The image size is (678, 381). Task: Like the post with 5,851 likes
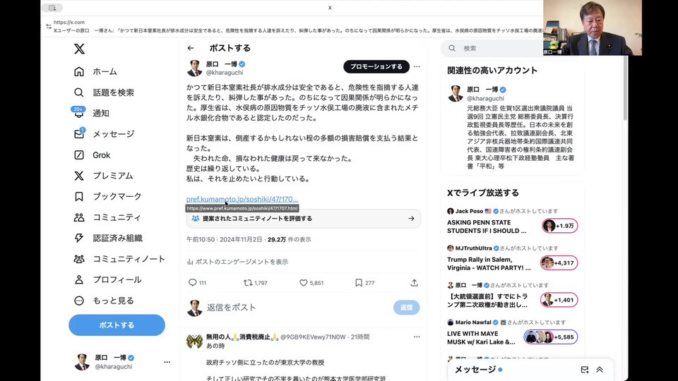point(311,283)
